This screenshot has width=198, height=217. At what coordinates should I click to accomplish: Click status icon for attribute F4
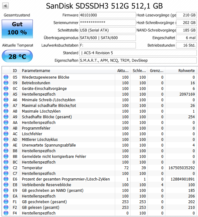tap(6, 213)
